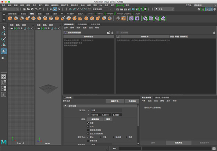
Task: Open the script editor icon at bottom right
Action: coord(214,148)
